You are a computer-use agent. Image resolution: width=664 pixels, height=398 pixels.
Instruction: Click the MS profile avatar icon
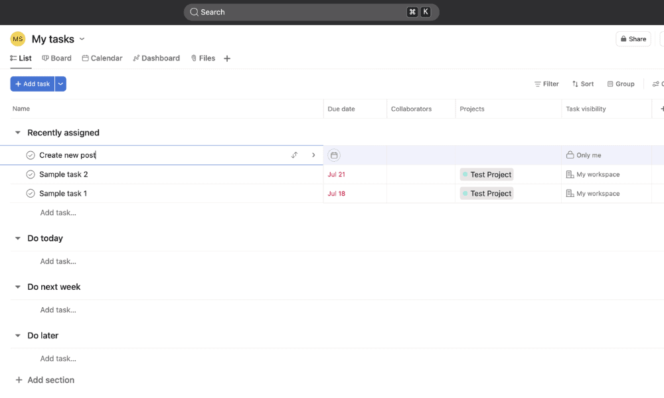click(x=18, y=39)
